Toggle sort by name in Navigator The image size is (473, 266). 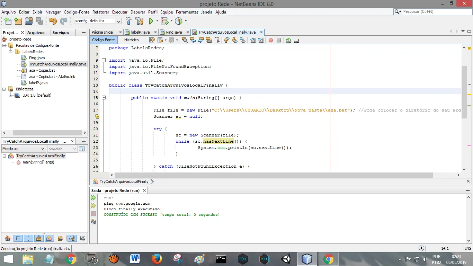click(72, 238)
